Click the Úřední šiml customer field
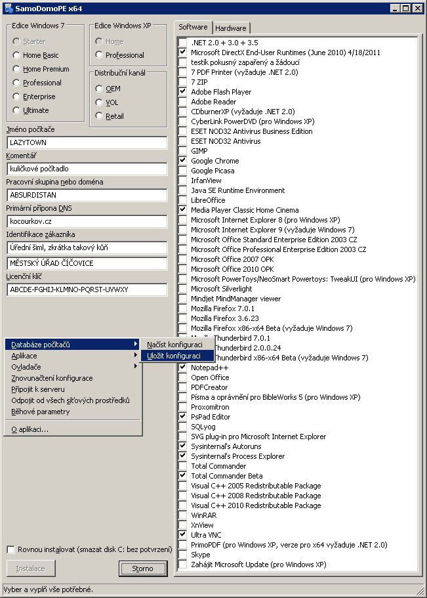Viewport: 427px width, 598px height. click(87, 247)
